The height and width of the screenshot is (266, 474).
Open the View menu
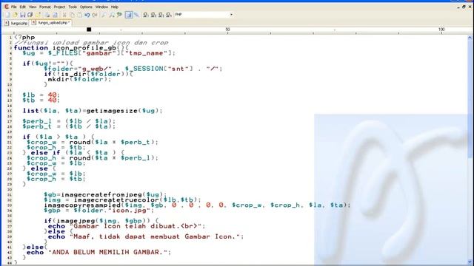click(33, 7)
